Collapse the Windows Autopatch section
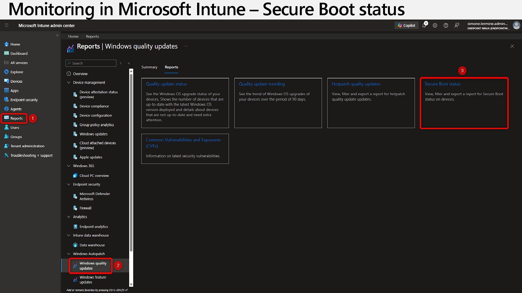The height and width of the screenshot is (293, 522). [x=69, y=254]
